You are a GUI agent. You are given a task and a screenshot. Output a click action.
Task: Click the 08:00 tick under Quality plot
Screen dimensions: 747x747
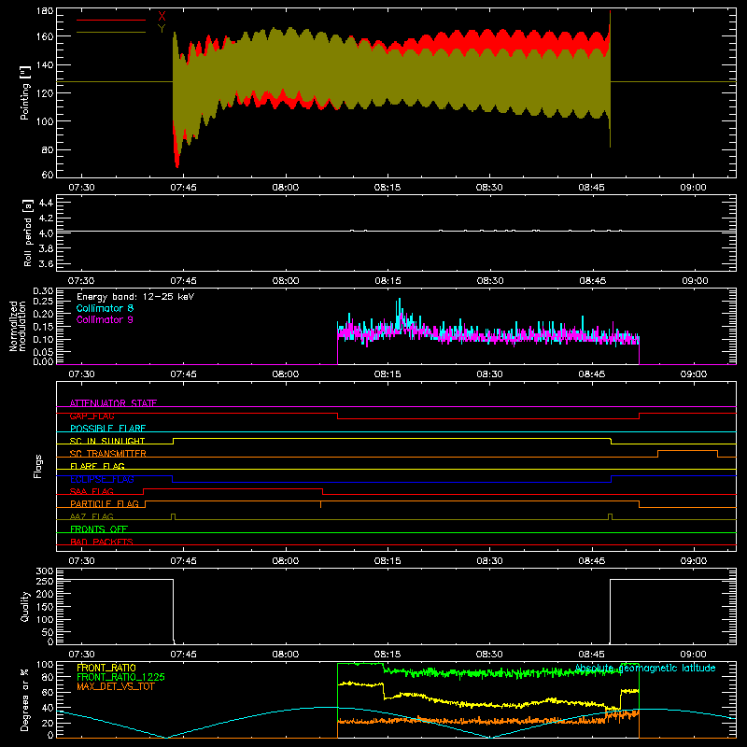coord(286,655)
